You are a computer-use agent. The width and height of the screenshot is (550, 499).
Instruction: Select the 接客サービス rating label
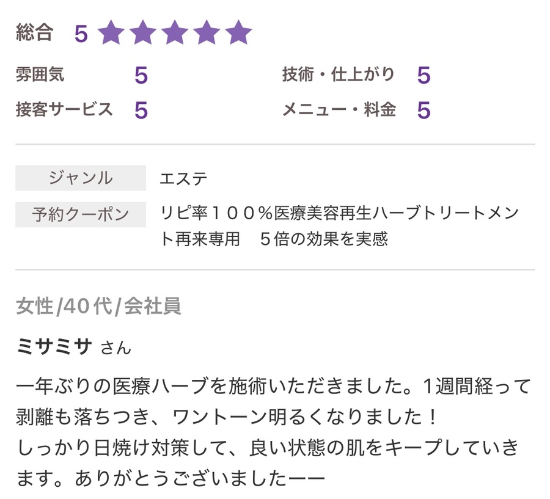pyautogui.click(x=64, y=110)
